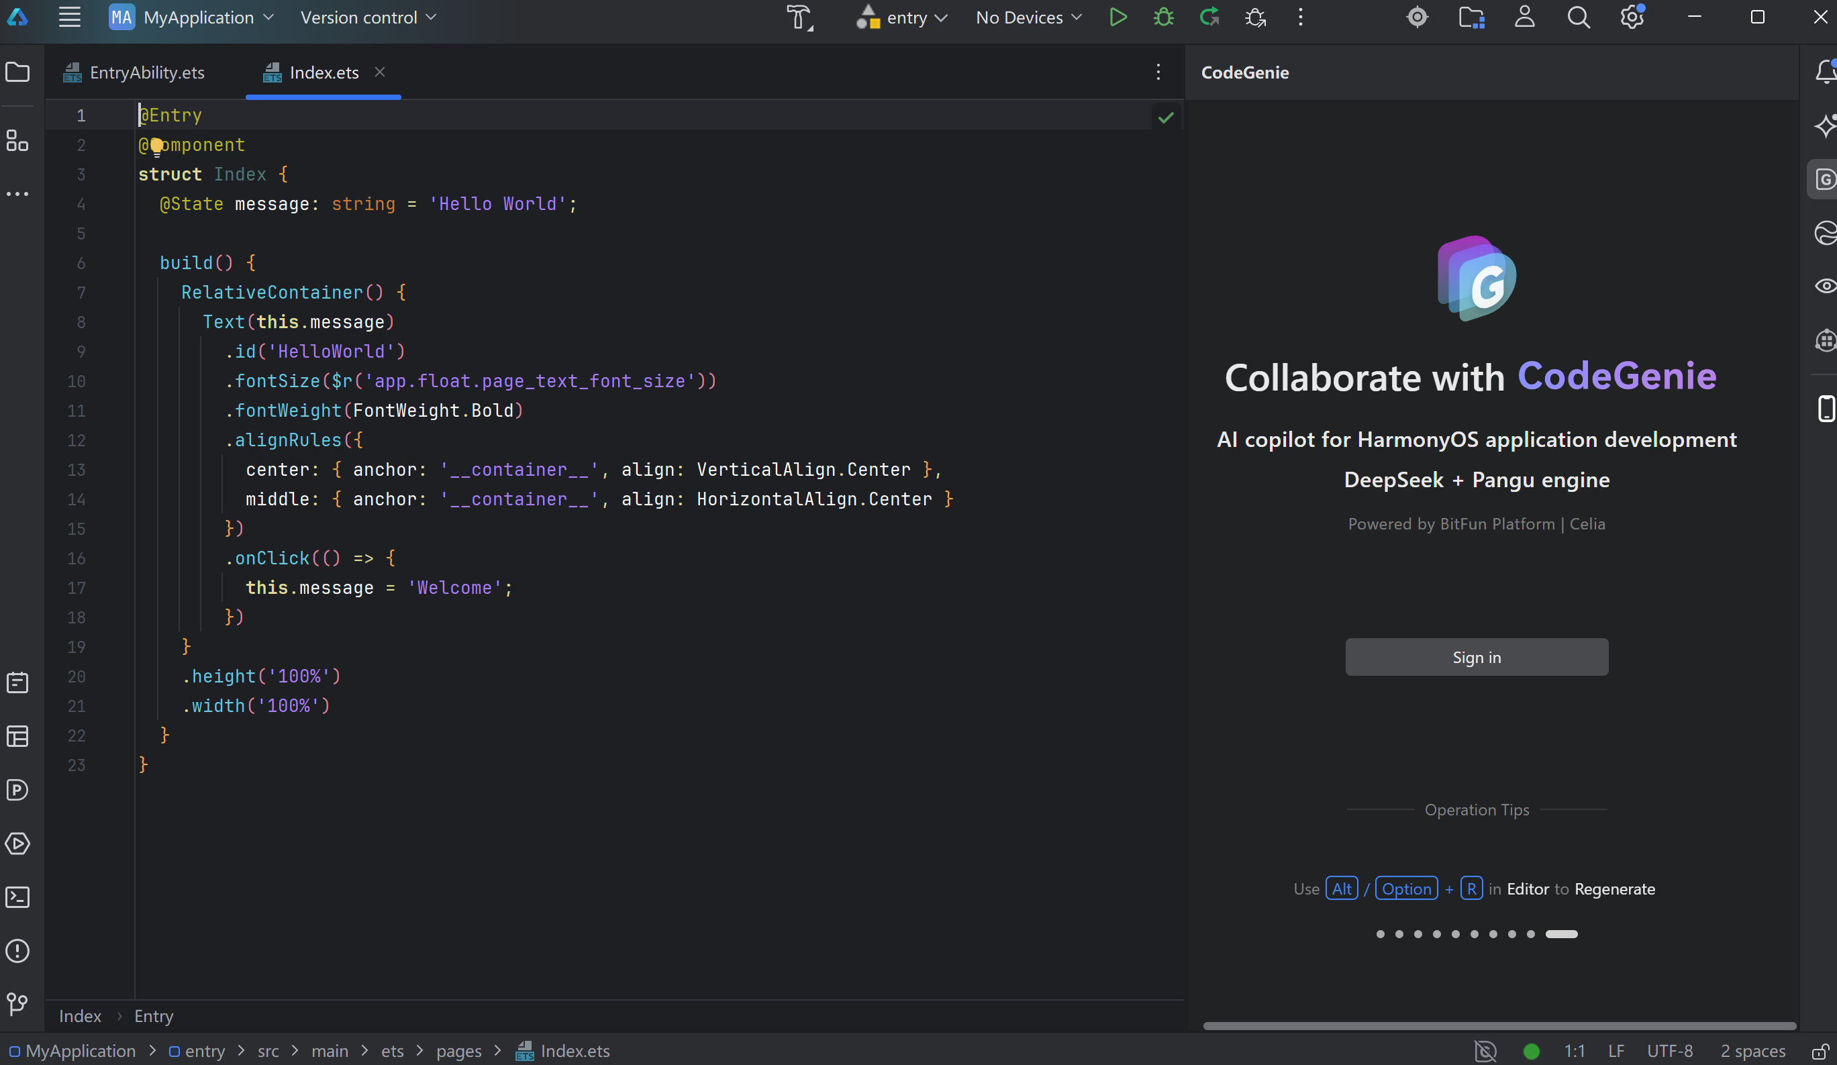Click the green Run button

click(x=1118, y=17)
